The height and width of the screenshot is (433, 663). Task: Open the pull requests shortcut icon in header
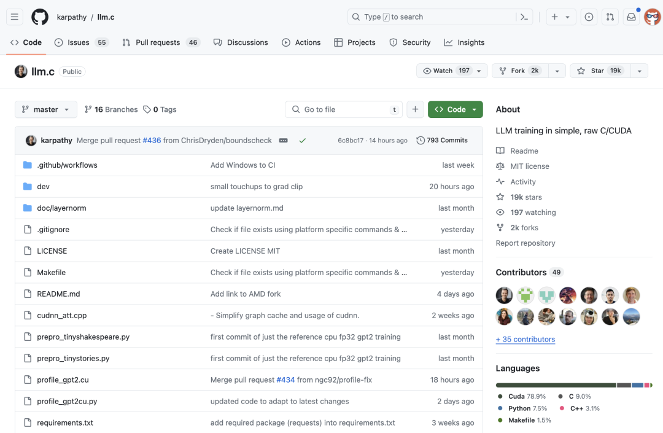(x=610, y=17)
